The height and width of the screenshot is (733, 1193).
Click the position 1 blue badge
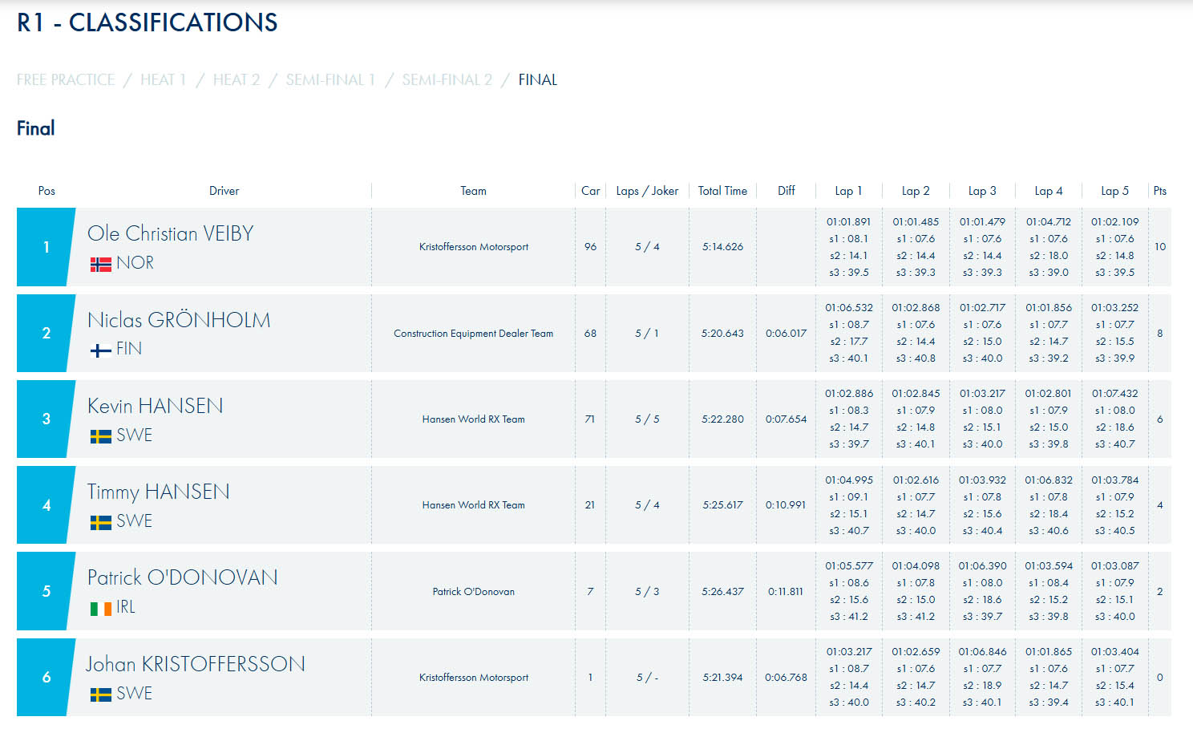(46, 247)
